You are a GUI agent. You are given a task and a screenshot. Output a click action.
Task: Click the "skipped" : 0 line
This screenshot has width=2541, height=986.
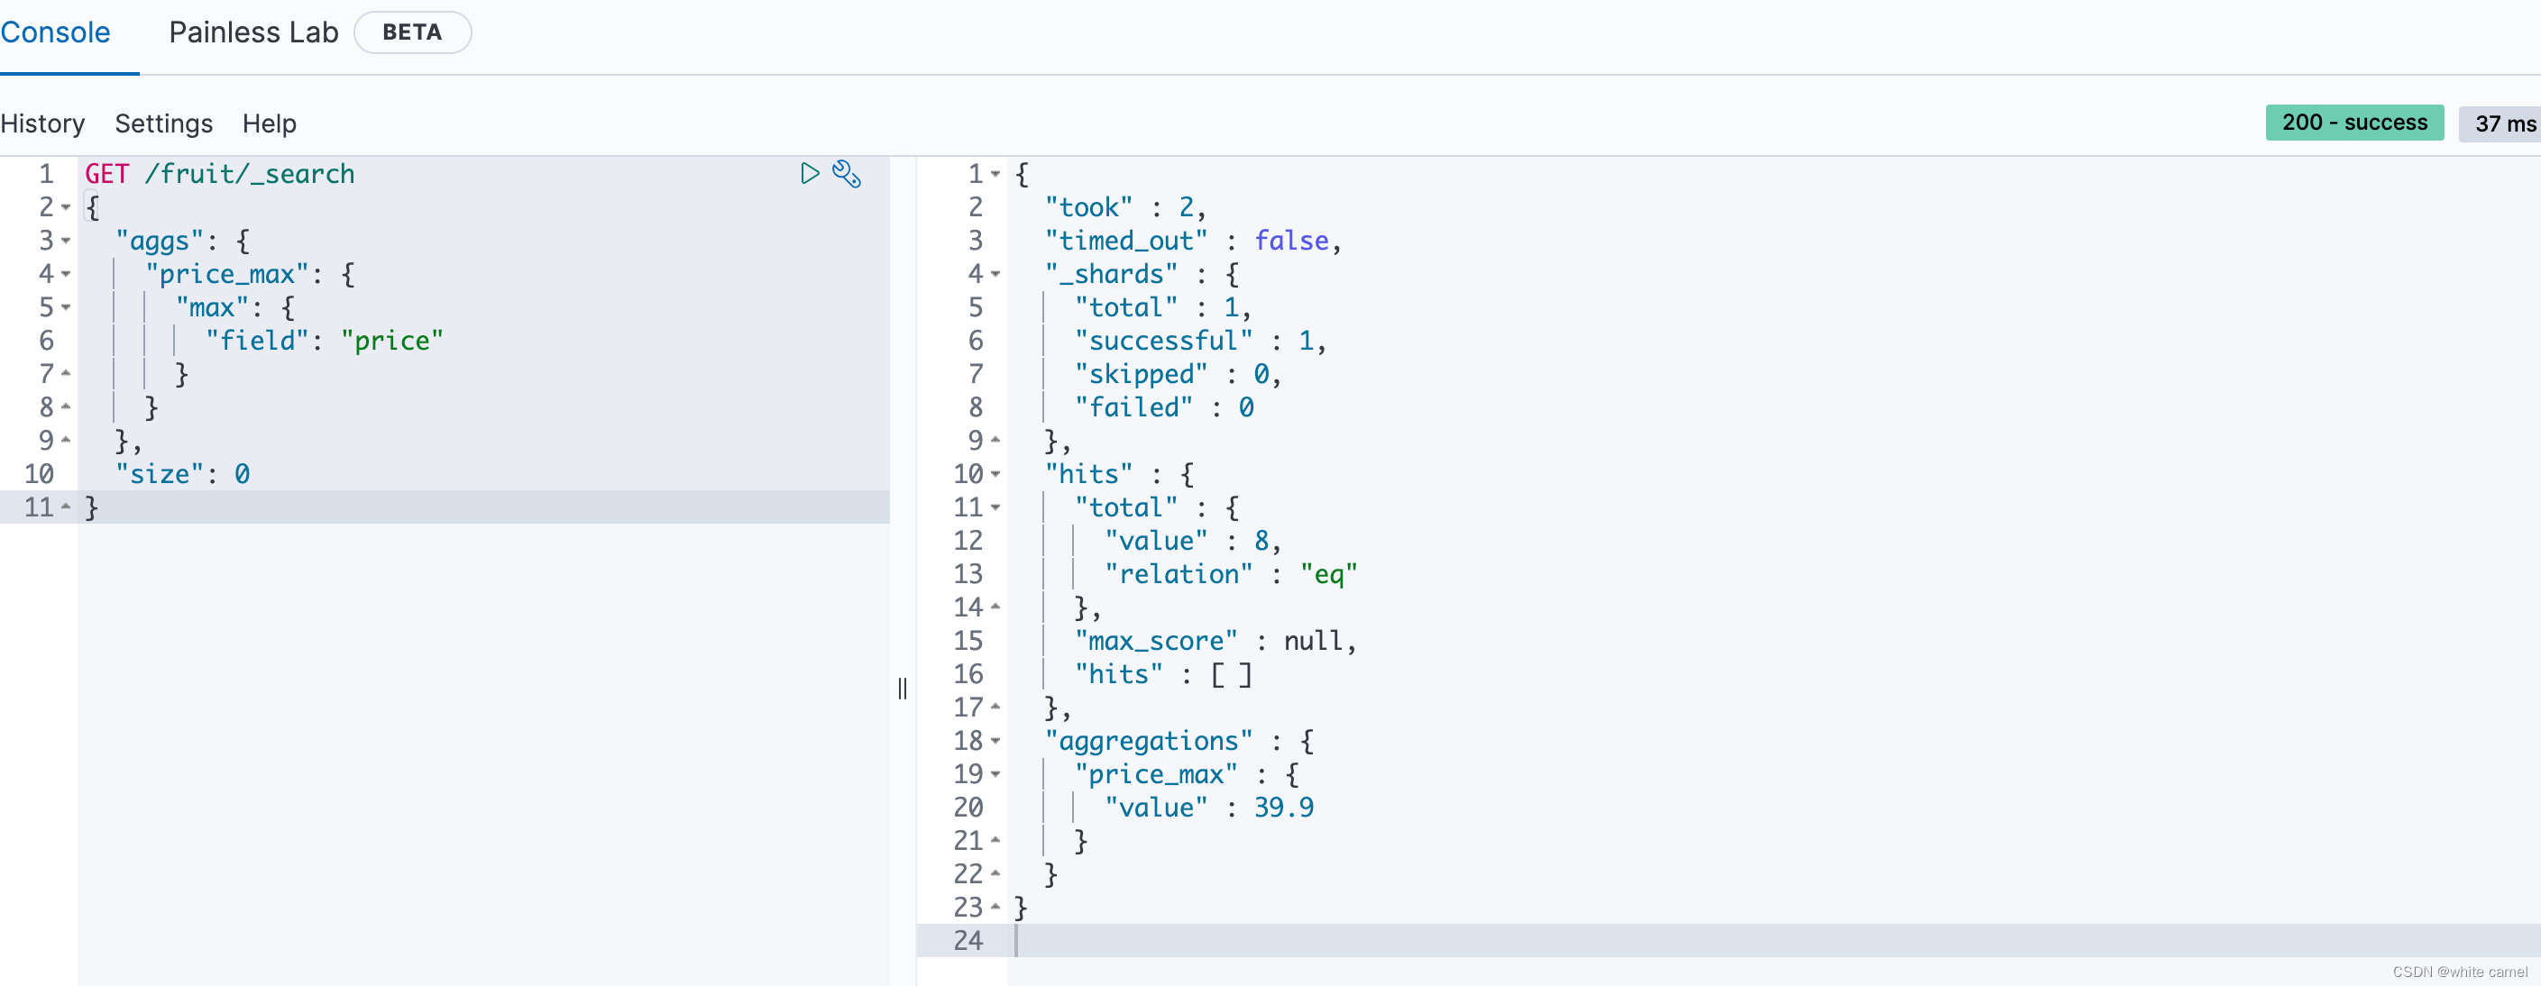coord(1178,375)
